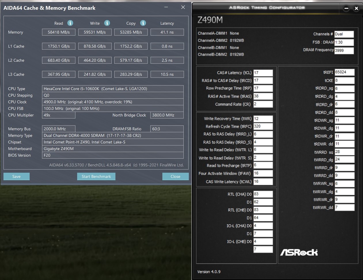Click the BIOS Version field F20

113,155
